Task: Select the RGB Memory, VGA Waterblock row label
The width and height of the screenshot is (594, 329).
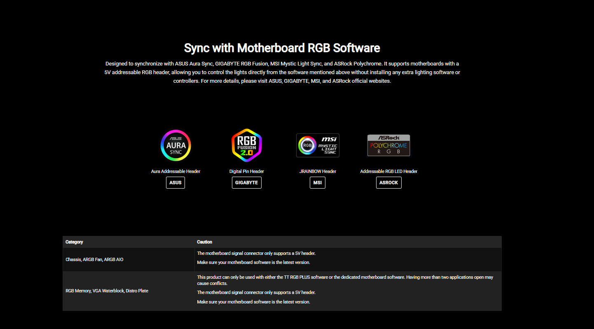Action: [x=107, y=291]
